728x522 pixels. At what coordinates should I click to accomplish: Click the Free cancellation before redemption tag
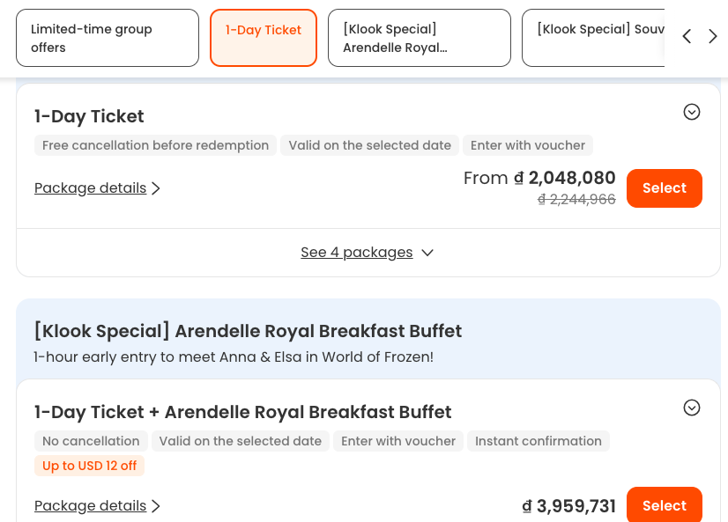(155, 145)
